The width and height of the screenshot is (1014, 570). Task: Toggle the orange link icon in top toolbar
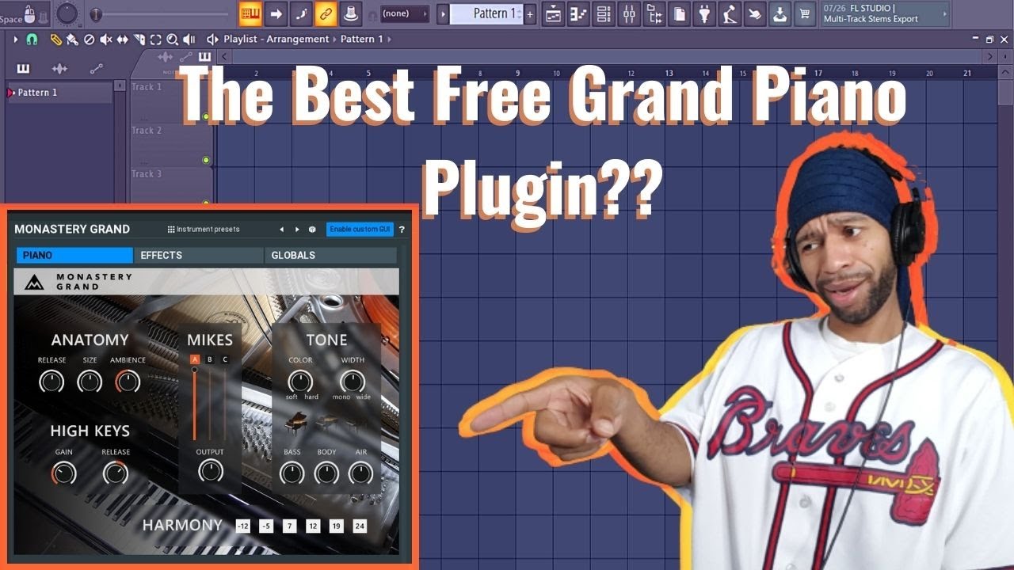coord(326,13)
